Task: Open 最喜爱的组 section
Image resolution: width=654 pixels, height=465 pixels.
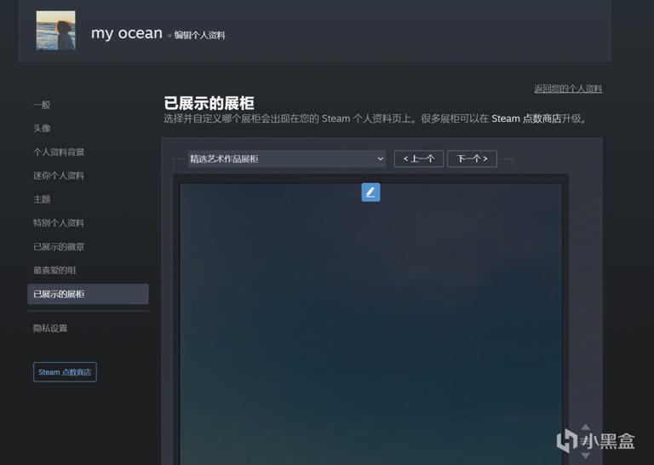Action: point(54,270)
